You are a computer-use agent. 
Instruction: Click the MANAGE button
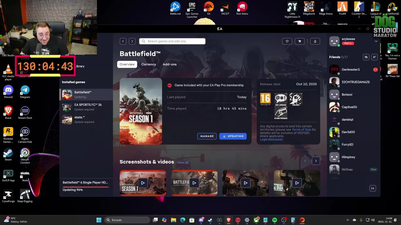click(x=207, y=136)
